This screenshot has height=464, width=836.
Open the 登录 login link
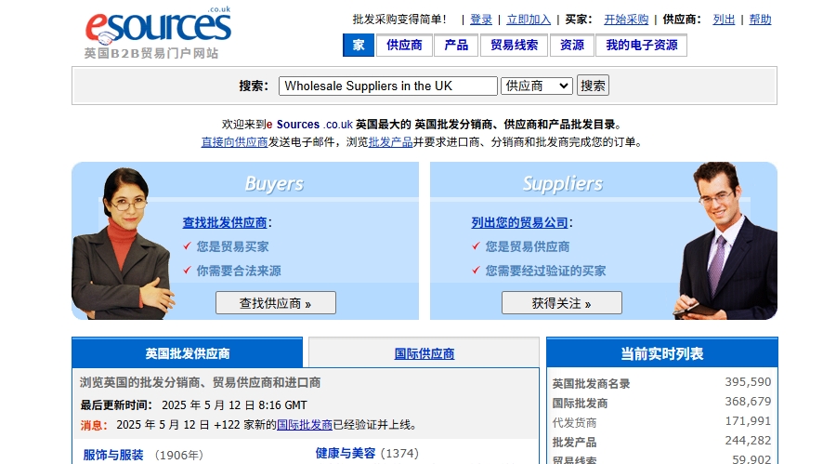coord(481,20)
